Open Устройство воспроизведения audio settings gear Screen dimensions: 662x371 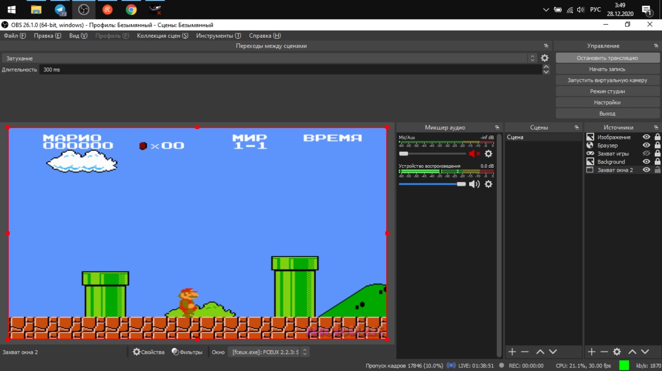[488, 184]
